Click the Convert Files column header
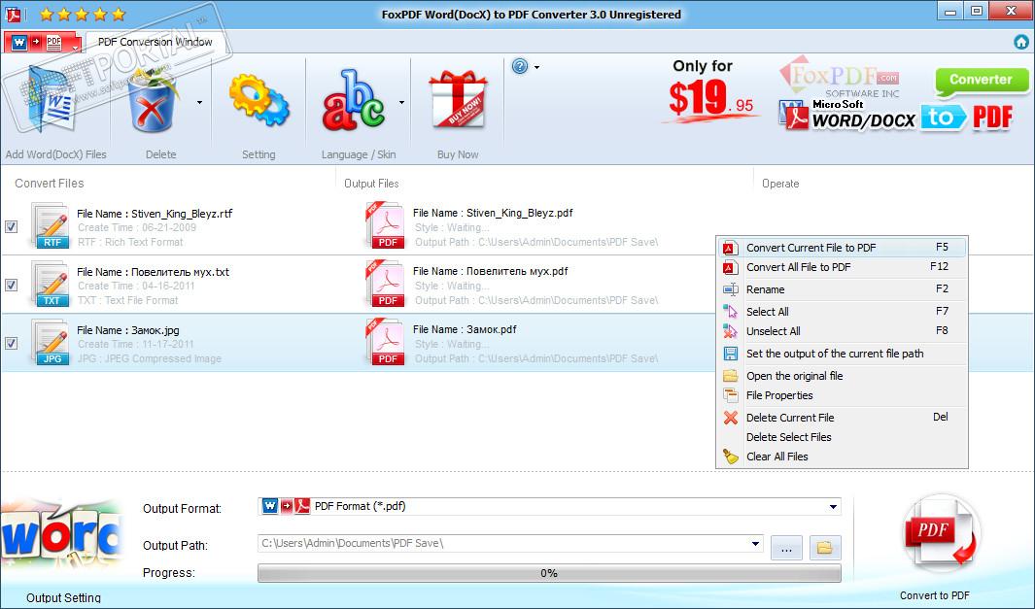Image resolution: width=1035 pixels, height=609 pixels. 50,184
